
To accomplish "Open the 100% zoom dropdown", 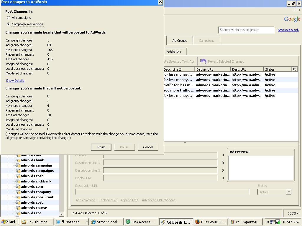I will click(x=293, y=213).
